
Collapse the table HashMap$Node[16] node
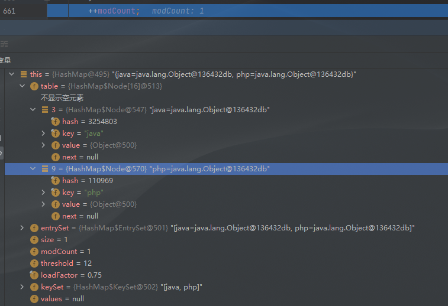tap(22, 86)
